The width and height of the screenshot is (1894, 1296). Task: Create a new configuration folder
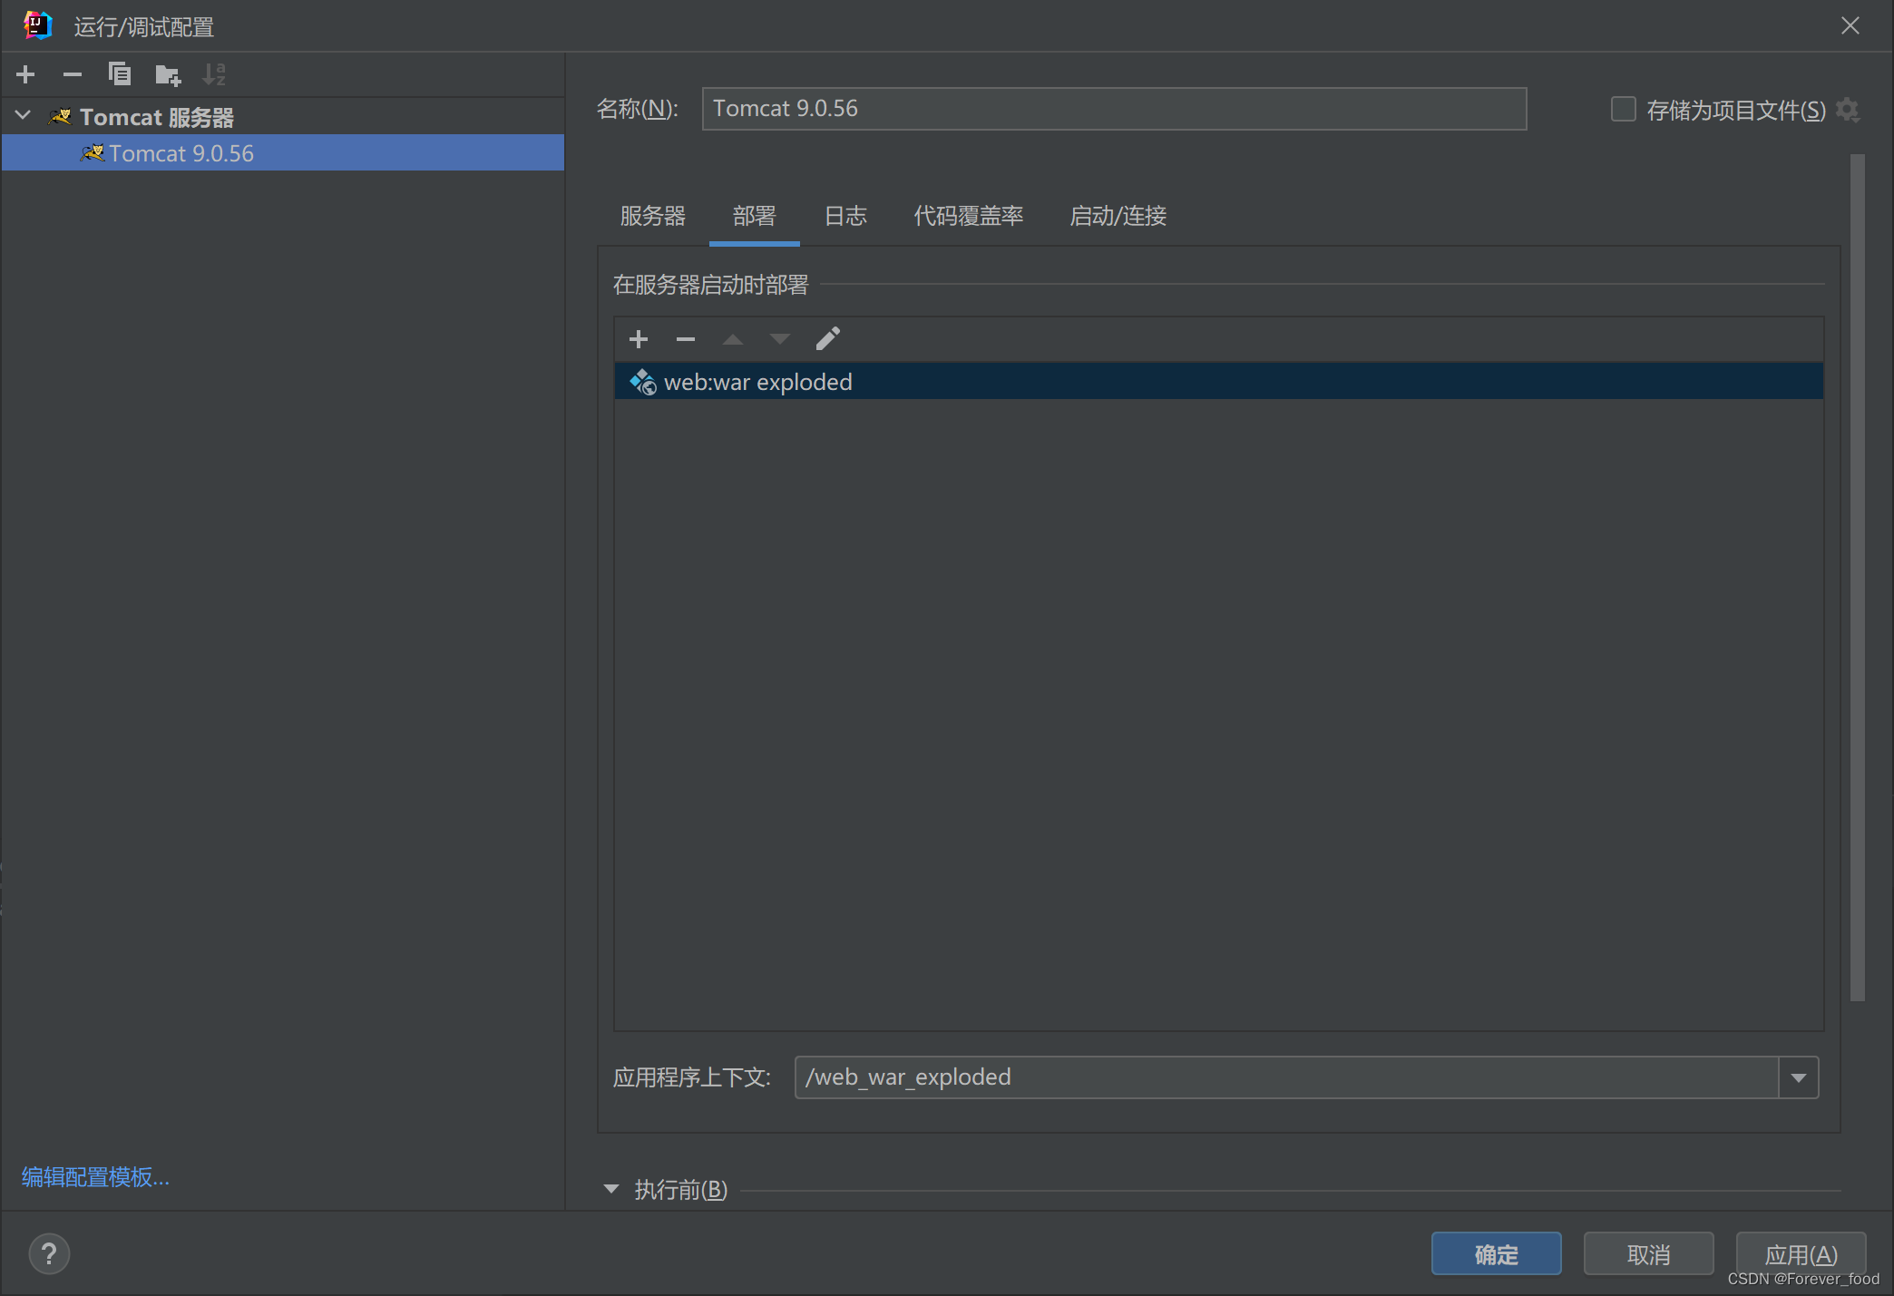[168, 74]
